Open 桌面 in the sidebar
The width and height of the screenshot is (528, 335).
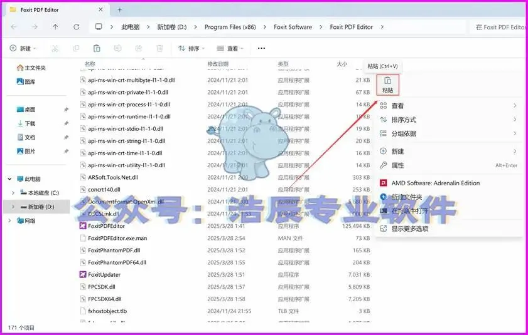pos(26,110)
